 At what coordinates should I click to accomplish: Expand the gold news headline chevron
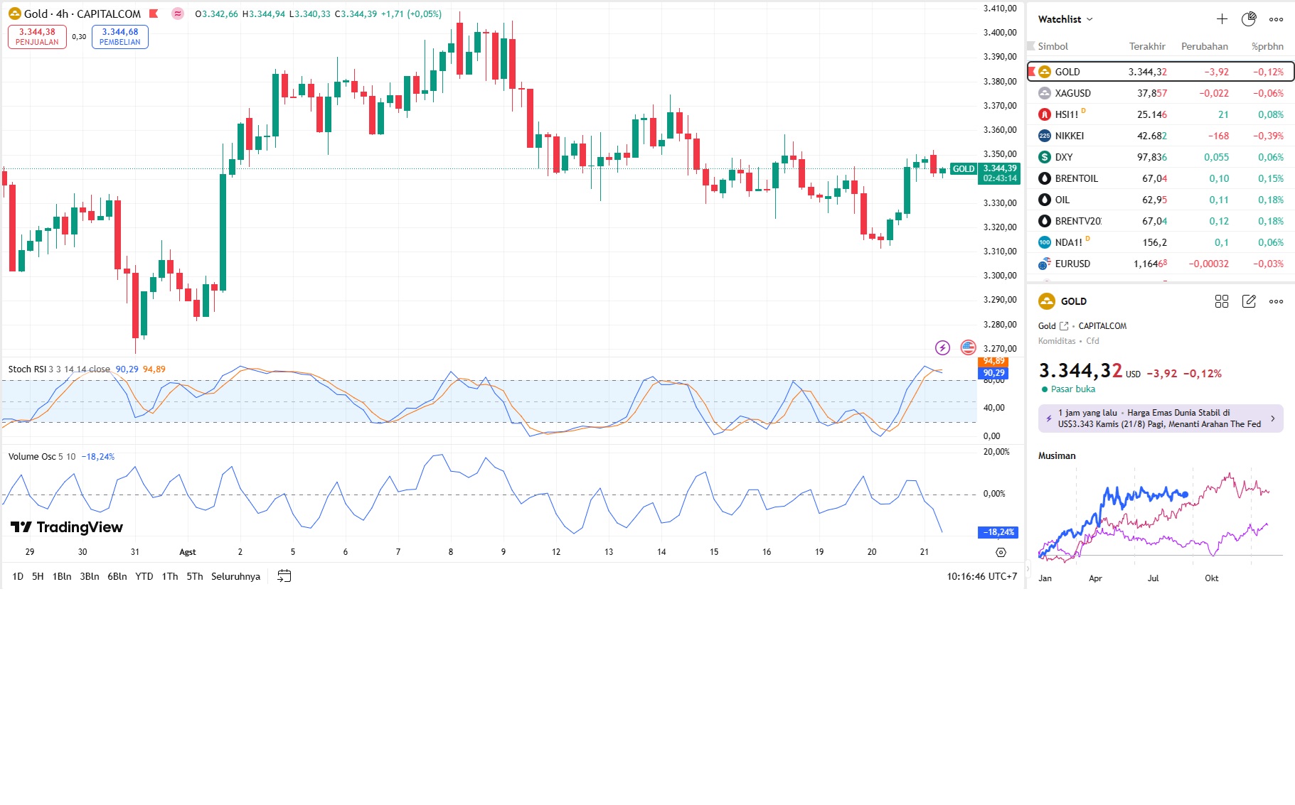(1272, 418)
